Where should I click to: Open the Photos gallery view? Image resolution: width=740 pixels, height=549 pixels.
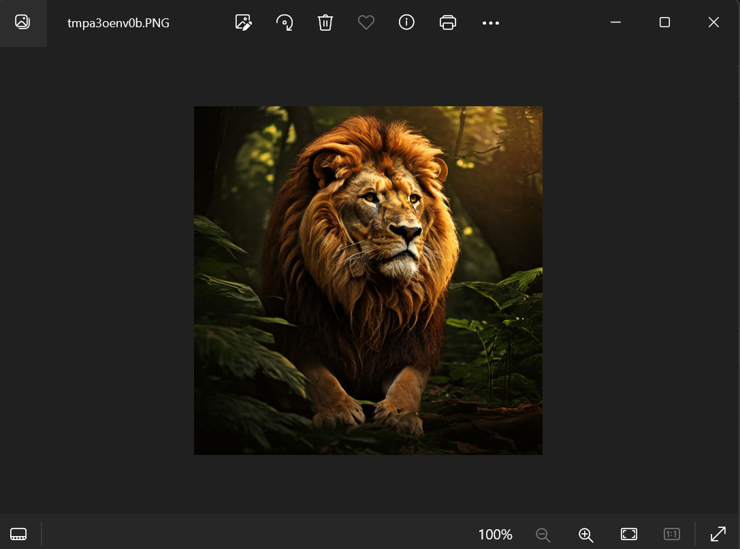23,22
